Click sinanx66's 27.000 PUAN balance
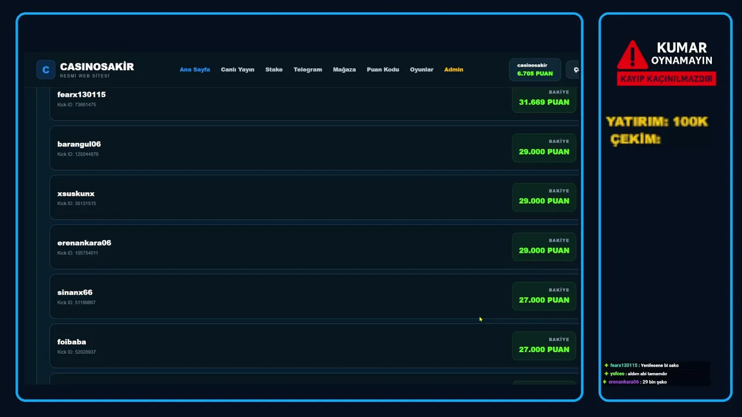 click(544, 300)
